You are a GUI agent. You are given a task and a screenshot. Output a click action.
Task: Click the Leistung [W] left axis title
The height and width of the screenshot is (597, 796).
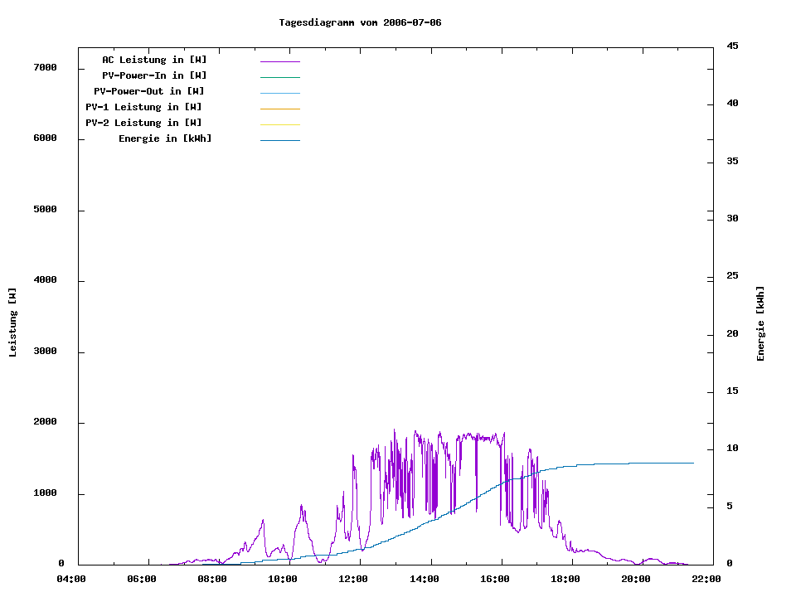pyautogui.click(x=12, y=323)
